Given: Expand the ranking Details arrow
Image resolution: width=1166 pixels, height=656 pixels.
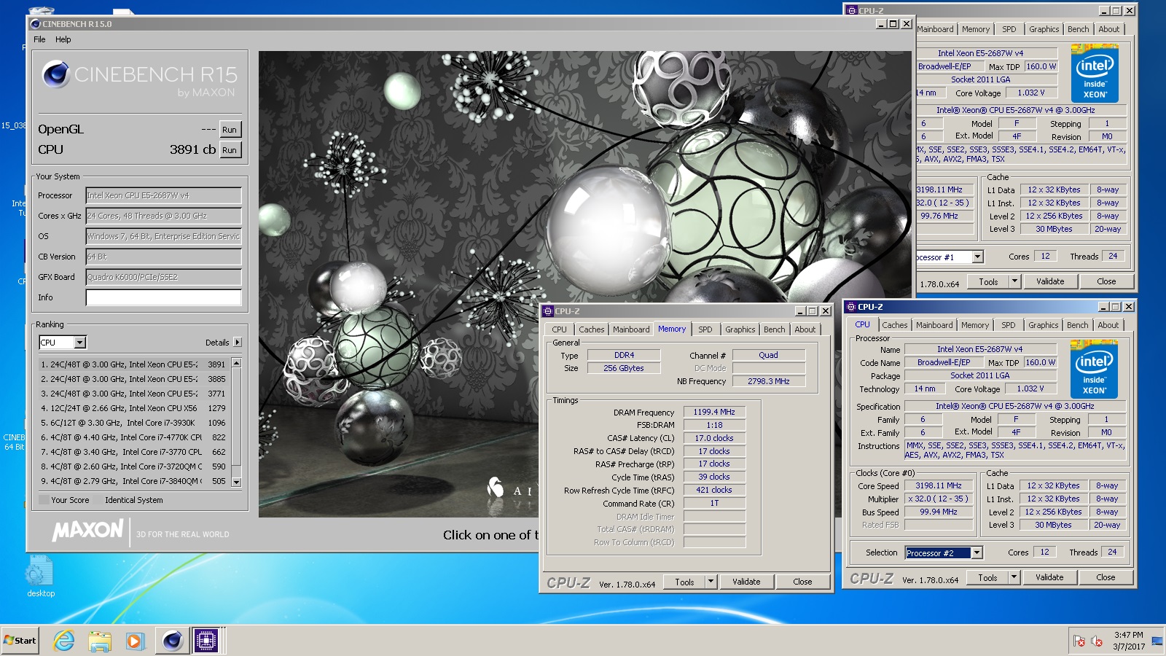Looking at the screenshot, I should [x=238, y=343].
